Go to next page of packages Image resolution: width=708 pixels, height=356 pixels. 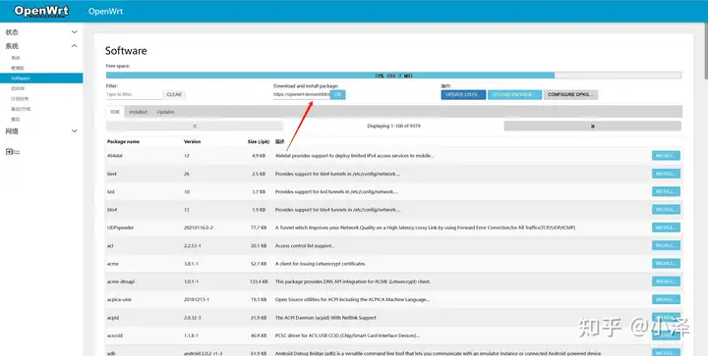592,126
